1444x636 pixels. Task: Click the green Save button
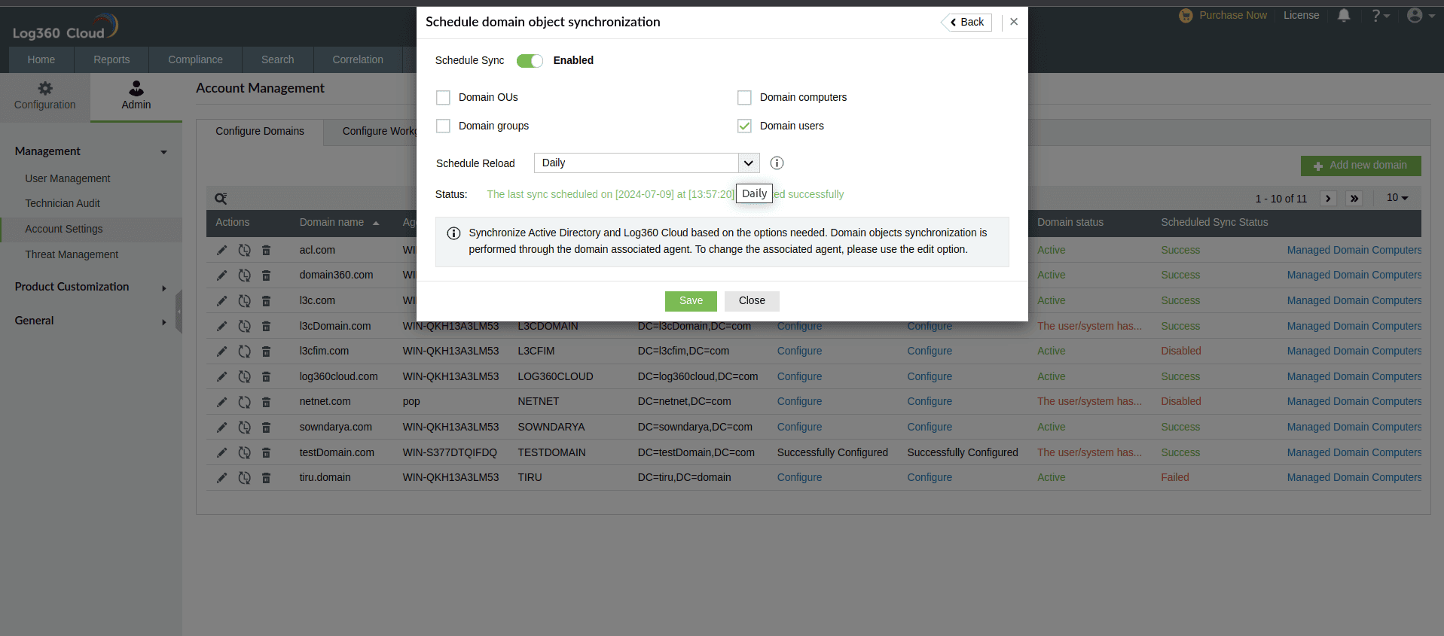coord(691,301)
